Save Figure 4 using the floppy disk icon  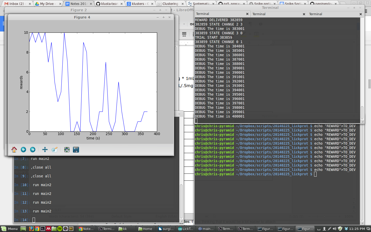[76, 150]
